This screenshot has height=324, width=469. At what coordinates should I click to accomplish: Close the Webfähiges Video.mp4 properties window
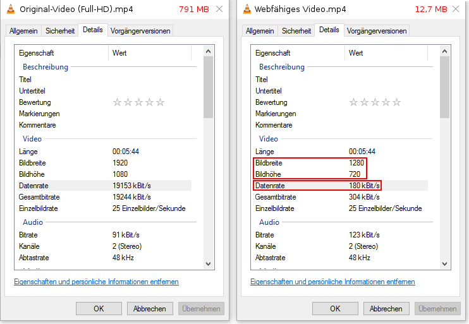tap(456, 9)
